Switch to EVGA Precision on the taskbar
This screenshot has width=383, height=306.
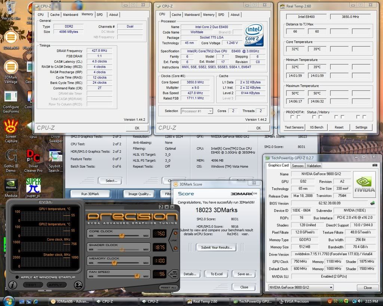tap(298, 302)
